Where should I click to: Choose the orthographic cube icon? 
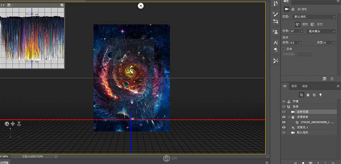pos(312,24)
